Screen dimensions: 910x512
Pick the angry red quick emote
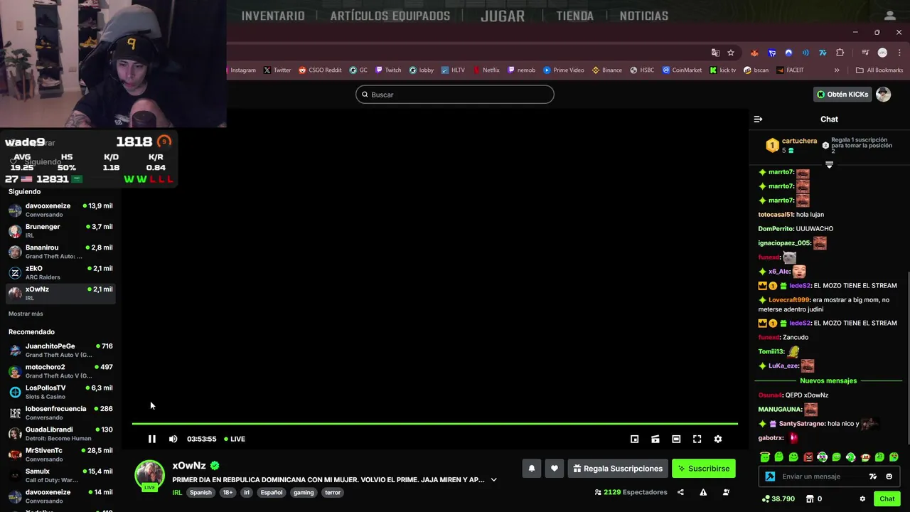tap(808, 457)
